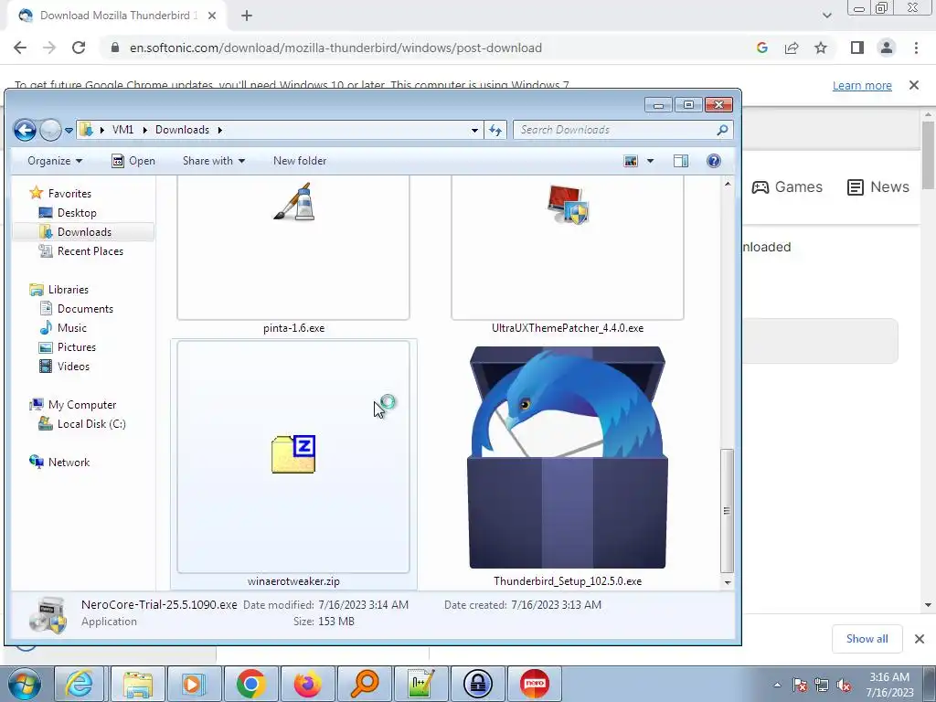Viewport: 936px width, 702px height.
Task: Click the file list scrollbar thumb
Action: tap(727, 510)
